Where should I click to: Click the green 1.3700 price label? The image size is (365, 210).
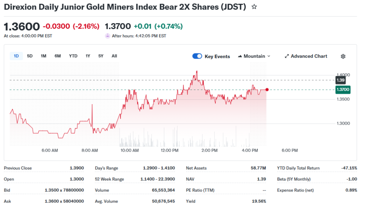[343, 90]
